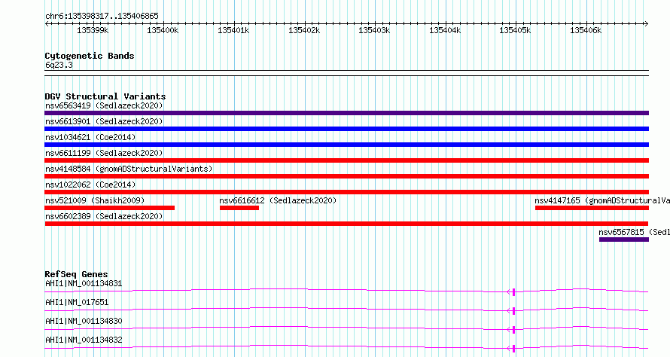
Task: Click the 135404k ruler position
Action: tap(445, 30)
